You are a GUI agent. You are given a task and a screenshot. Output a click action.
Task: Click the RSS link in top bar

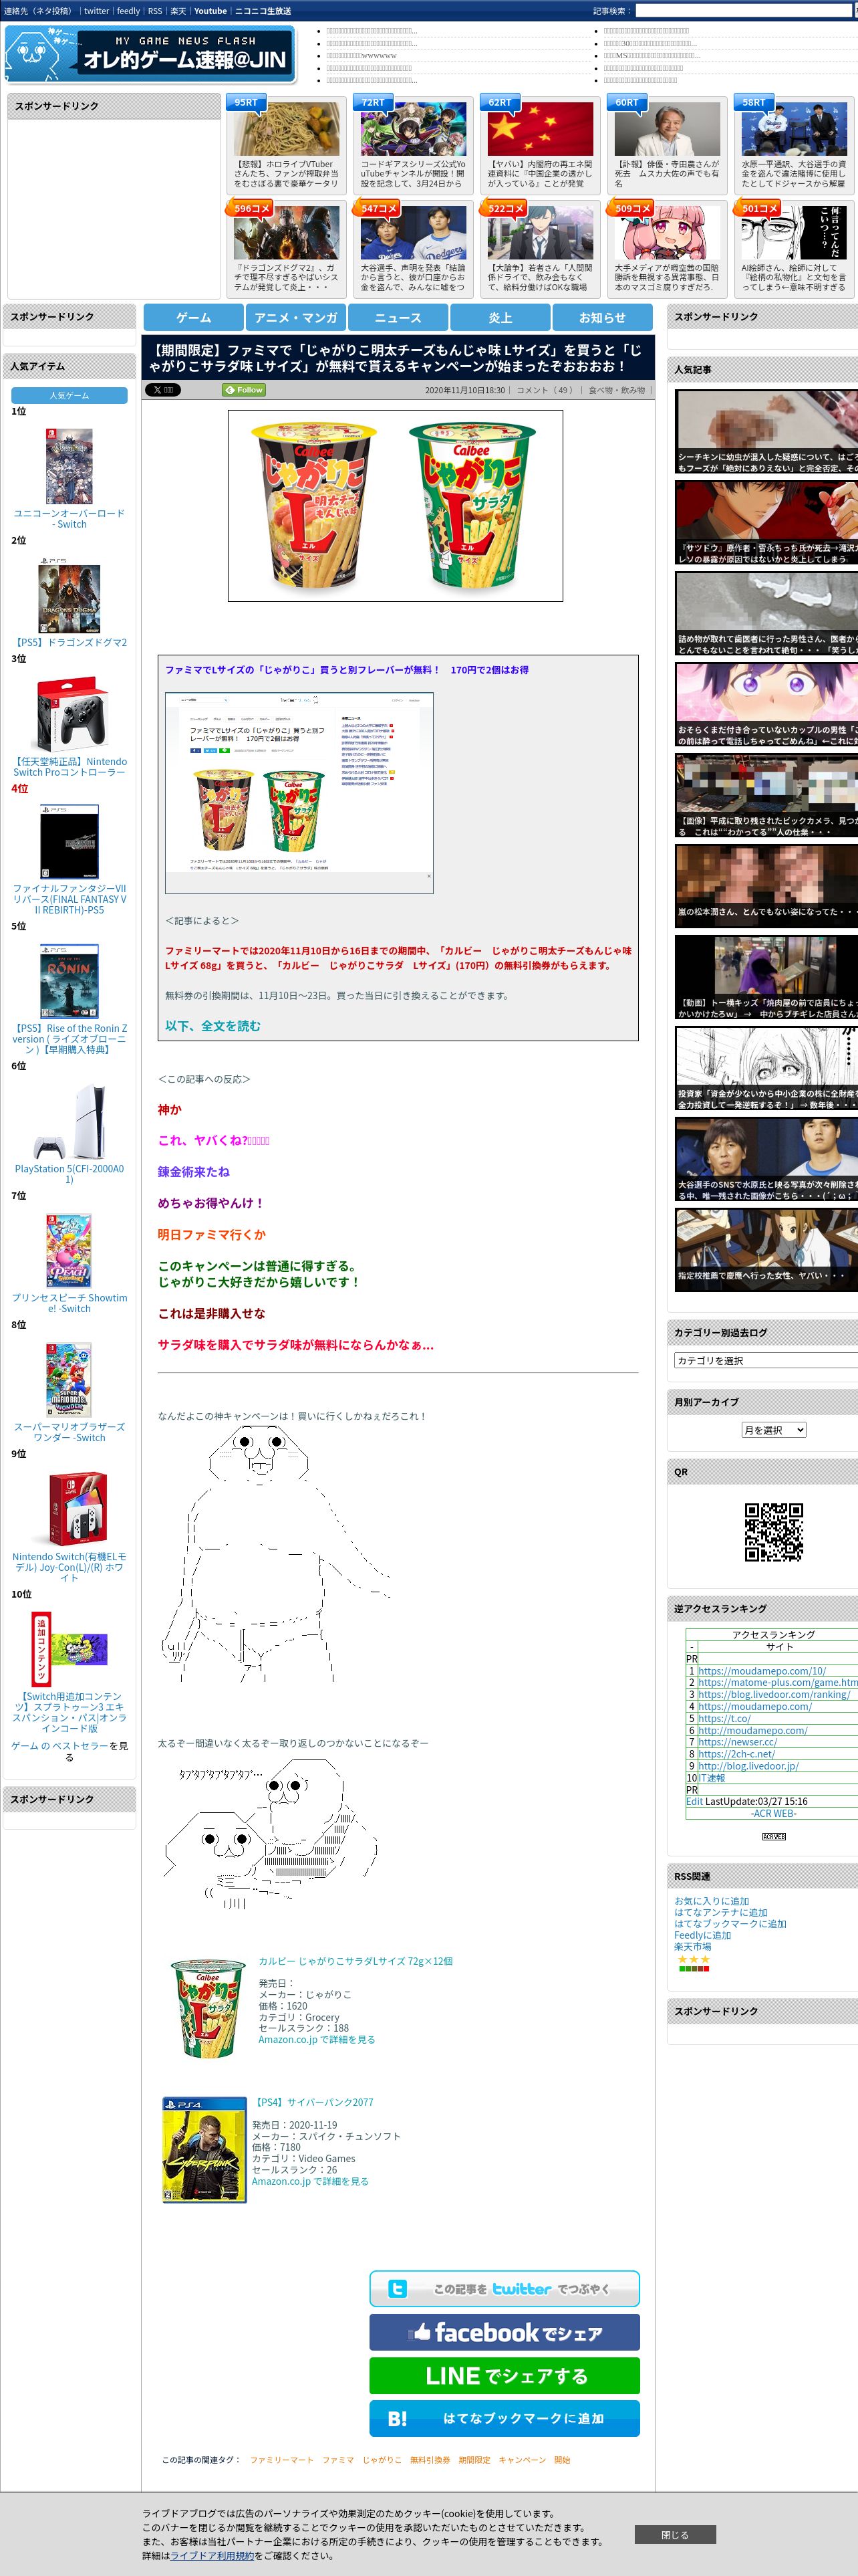[155, 11]
